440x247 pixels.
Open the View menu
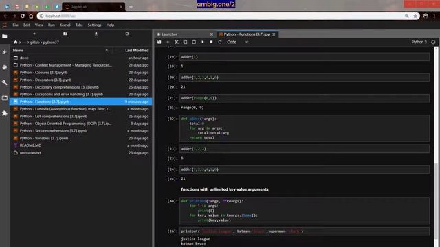click(38, 25)
